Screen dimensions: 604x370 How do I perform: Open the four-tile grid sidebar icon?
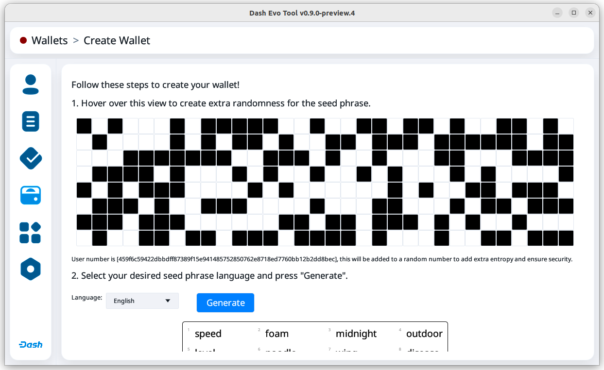[31, 233]
